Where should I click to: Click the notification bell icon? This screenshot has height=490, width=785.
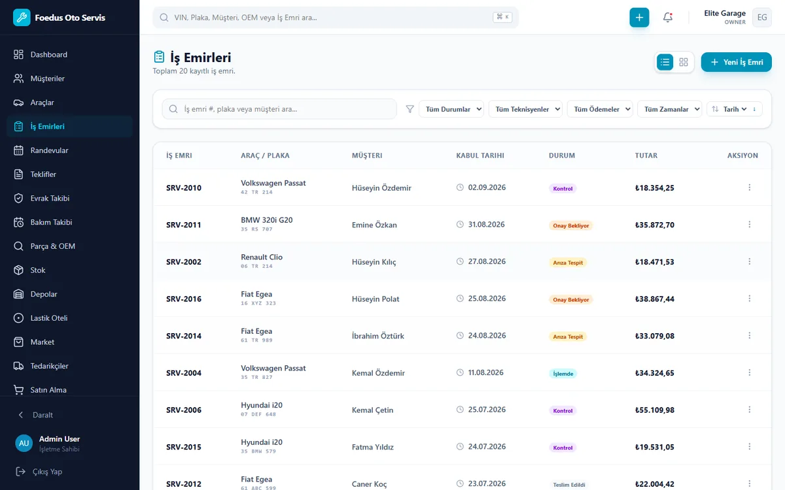point(668,18)
